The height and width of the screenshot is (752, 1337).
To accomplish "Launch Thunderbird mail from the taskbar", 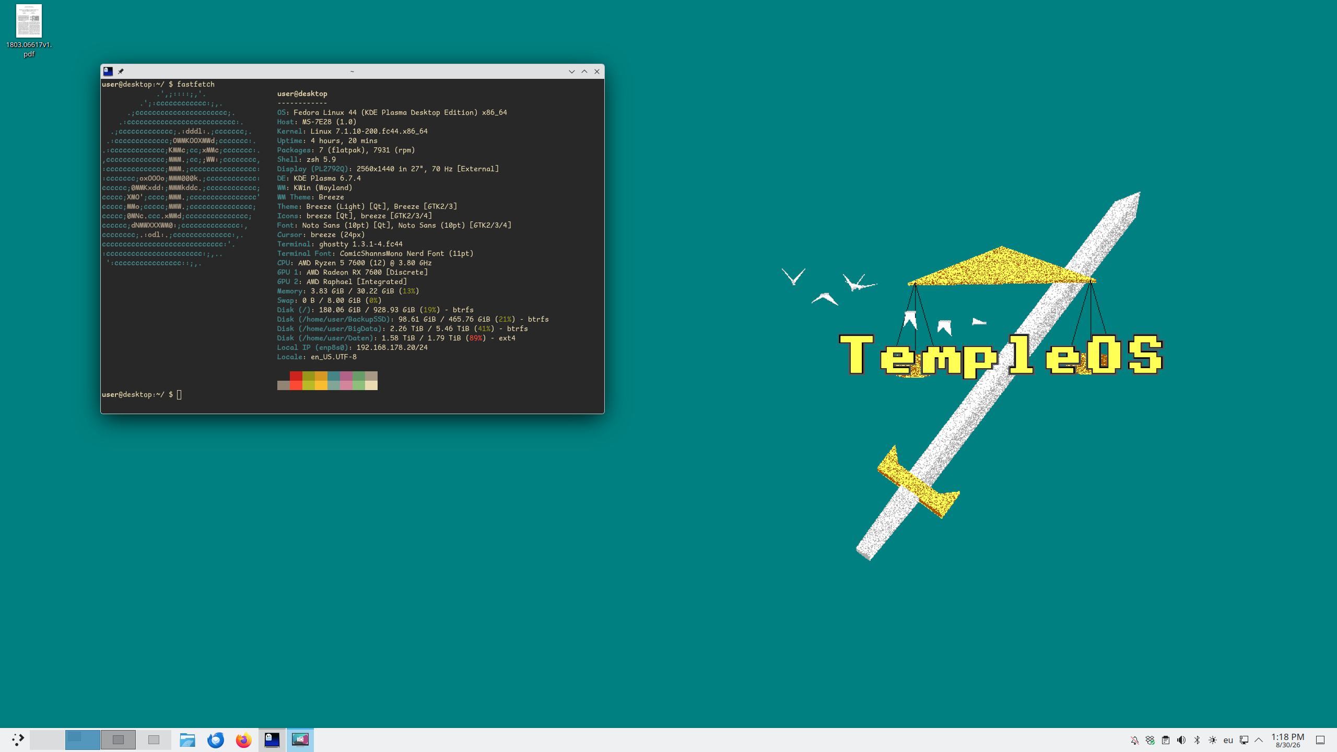I will [x=215, y=739].
